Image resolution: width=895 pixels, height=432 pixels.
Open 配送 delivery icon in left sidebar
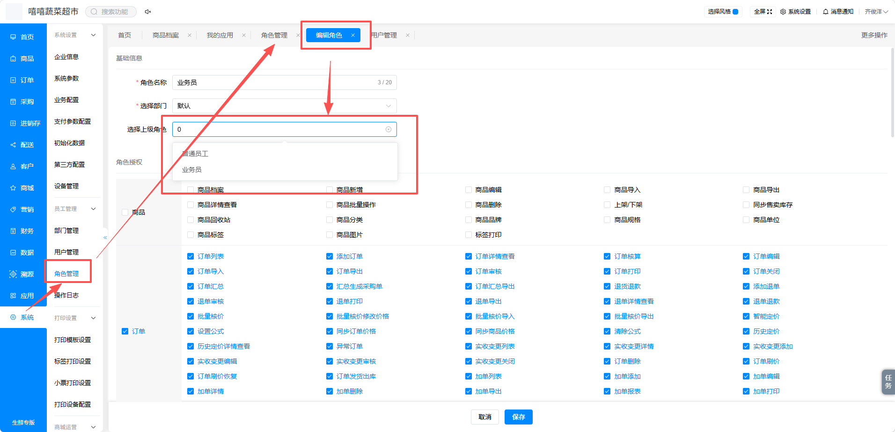click(x=13, y=145)
